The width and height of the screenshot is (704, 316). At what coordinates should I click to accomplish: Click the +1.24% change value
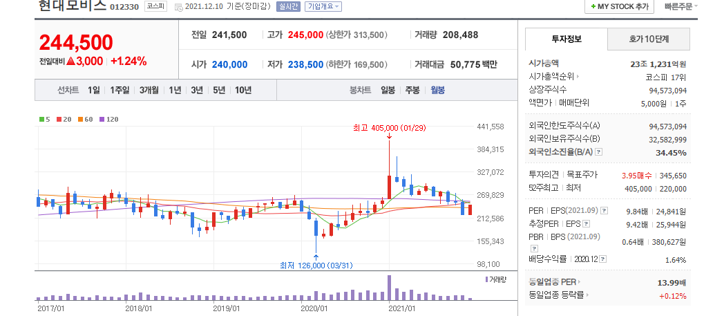129,62
